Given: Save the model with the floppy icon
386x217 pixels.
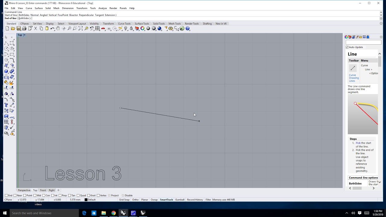Looking at the screenshot, I should [18, 28].
